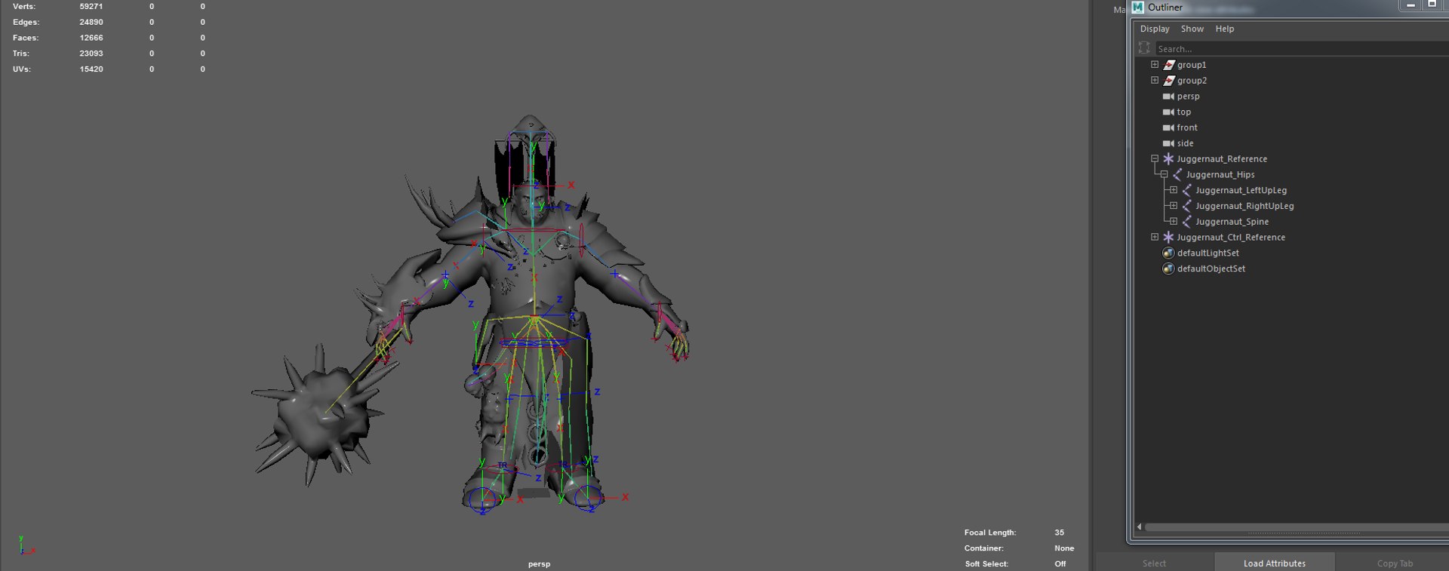Click the Soft Select Off value
This screenshot has width=1449, height=571.
click(x=1060, y=563)
